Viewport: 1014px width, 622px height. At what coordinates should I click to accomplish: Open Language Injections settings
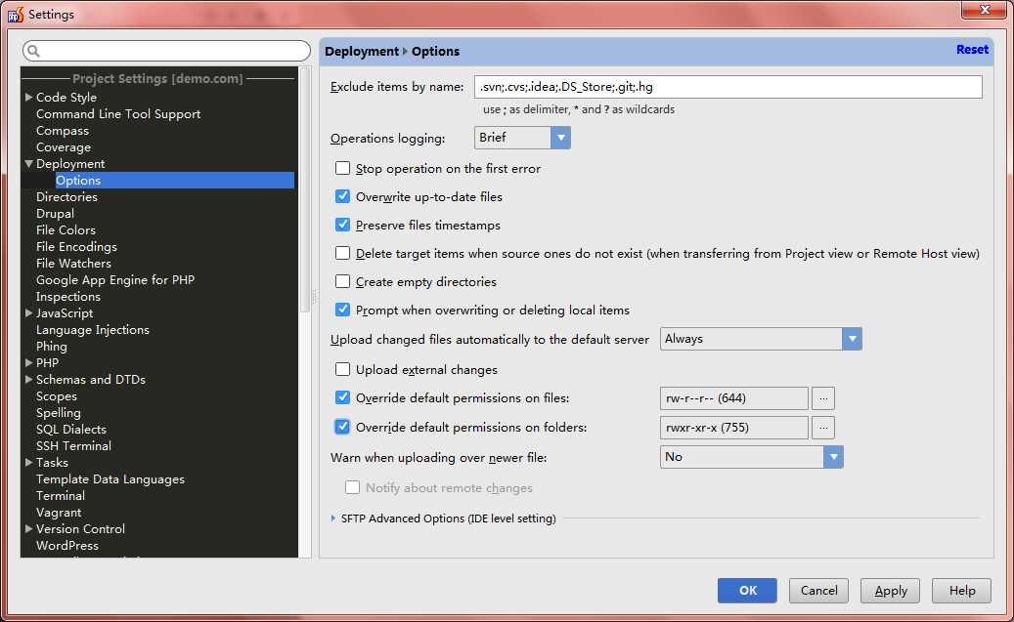93,329
